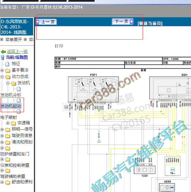Click the page icon above 电子喷射

click(x=18, y=111)
